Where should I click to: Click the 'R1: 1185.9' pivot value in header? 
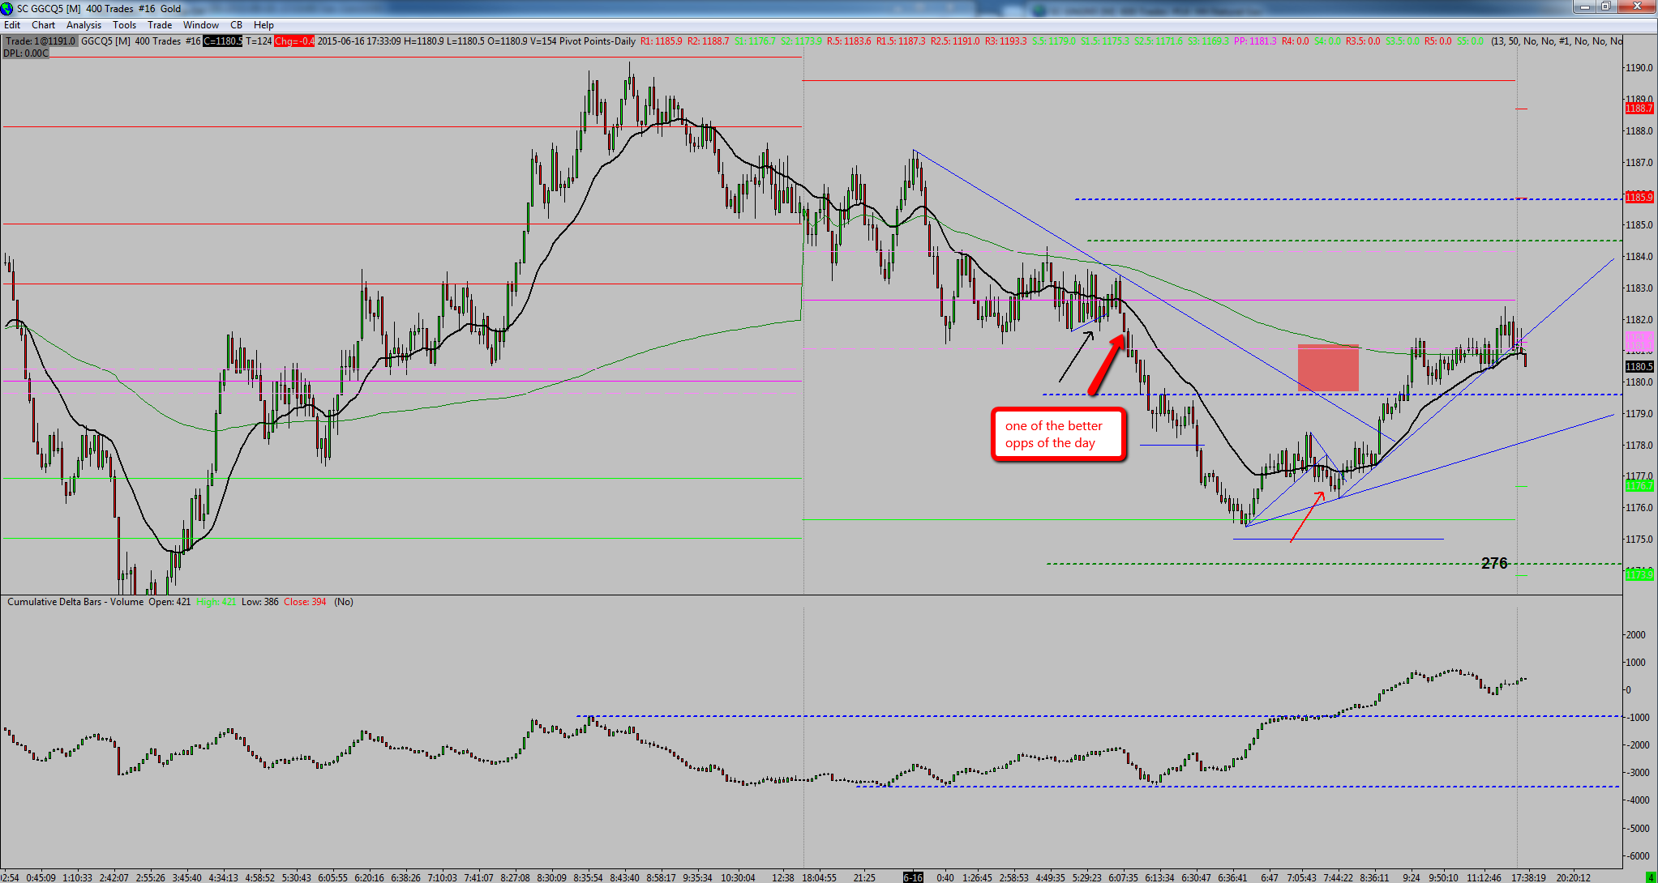662,41
